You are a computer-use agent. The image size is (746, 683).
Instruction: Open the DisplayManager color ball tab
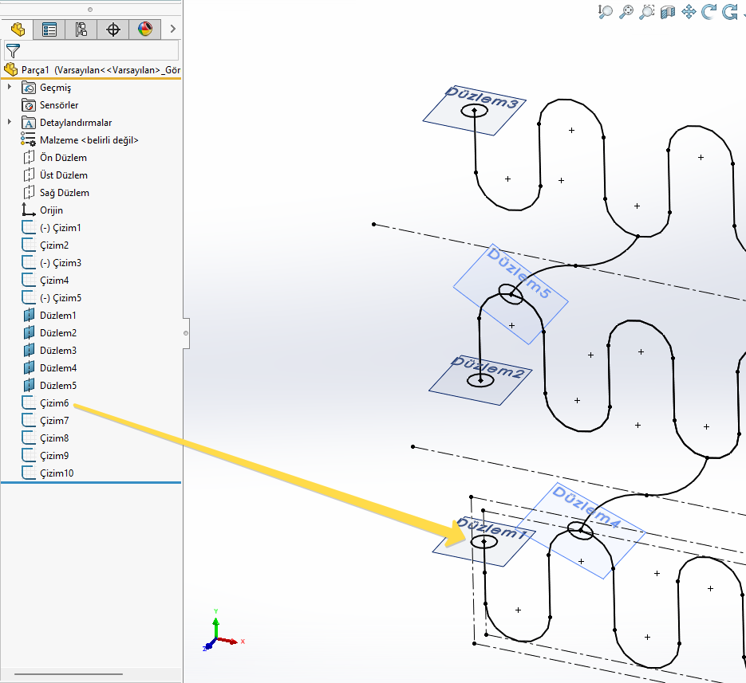[144, 29]
